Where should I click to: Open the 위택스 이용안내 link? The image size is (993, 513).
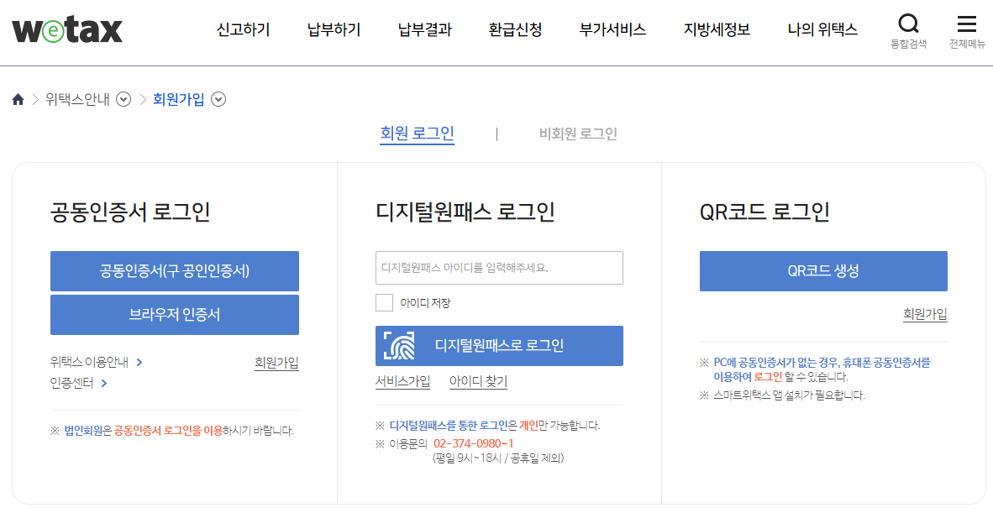pos(89,363)
